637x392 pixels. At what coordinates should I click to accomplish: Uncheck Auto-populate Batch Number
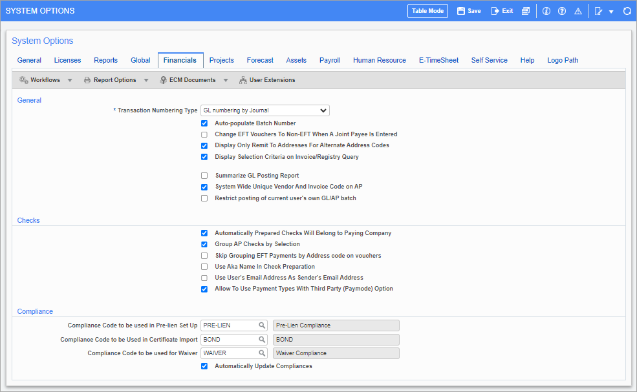pyautogui.click(x=204, y=123)
